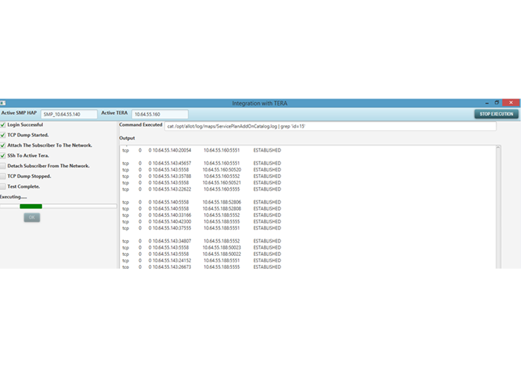Click the OK button below progress bar

[x=32, y=218]
